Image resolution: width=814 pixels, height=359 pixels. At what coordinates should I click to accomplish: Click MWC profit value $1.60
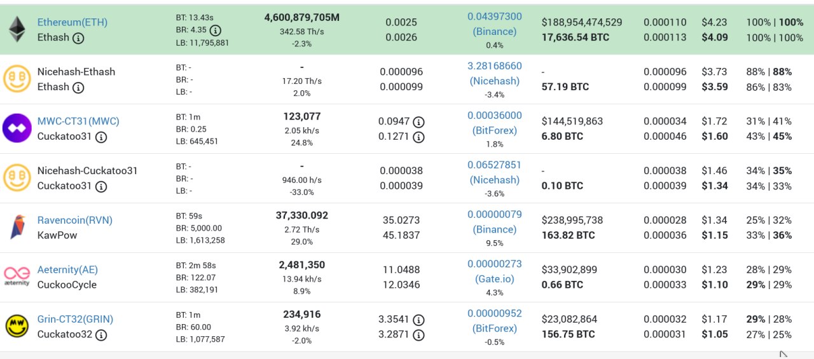(715, 137)
